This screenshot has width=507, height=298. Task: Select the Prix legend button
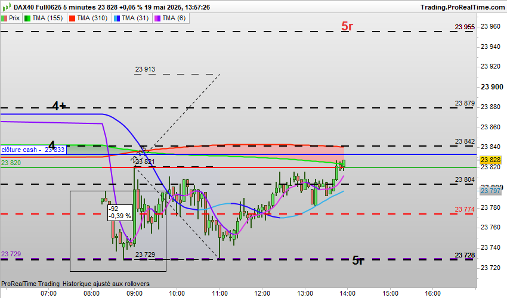tap(11, 18)
